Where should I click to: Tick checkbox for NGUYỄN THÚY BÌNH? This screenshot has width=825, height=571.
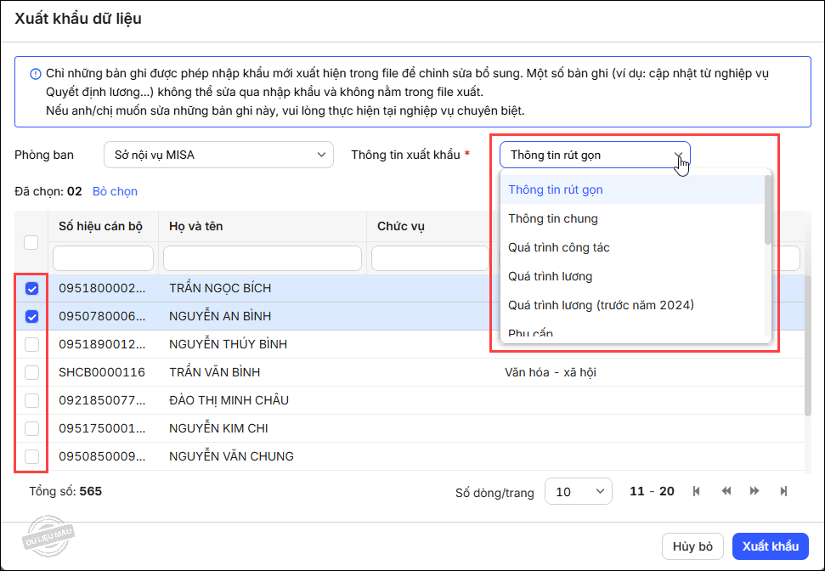tap(31, 344)
